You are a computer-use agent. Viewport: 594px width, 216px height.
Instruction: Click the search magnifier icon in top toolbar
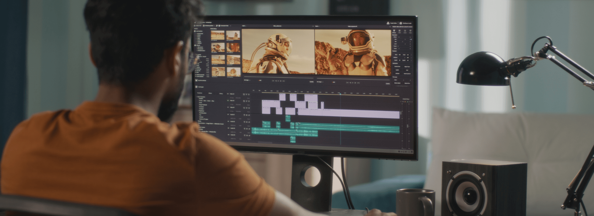[217, 26]
